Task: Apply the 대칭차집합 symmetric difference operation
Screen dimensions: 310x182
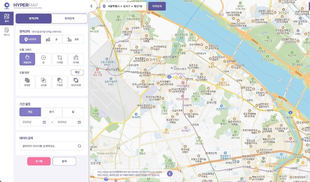Action: [76, 82]
